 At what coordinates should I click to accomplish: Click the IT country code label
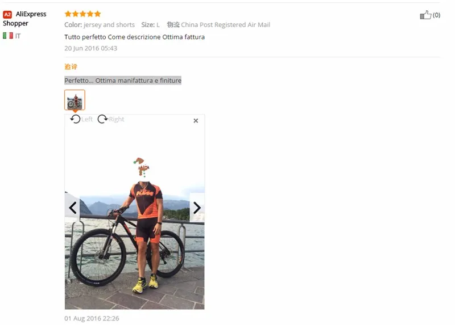18,36
